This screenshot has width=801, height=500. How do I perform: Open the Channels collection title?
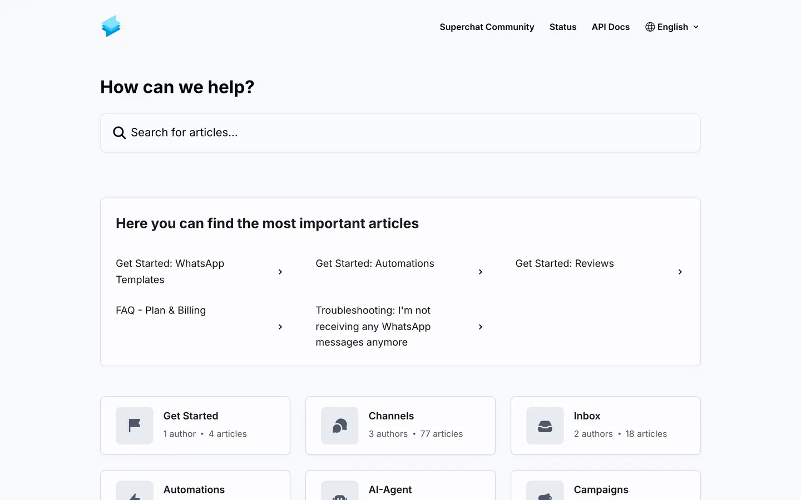tap(391, 416)
